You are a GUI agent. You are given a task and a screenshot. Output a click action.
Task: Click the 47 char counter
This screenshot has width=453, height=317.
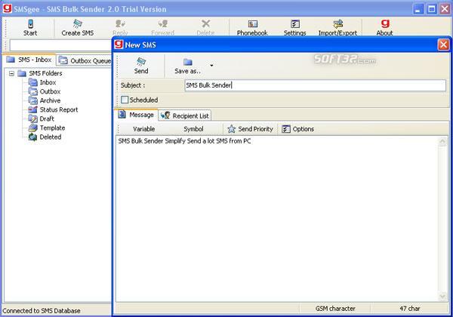[410, 309]
